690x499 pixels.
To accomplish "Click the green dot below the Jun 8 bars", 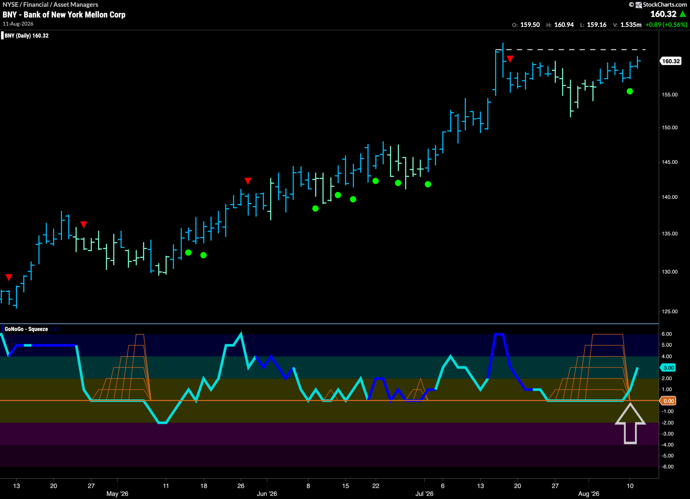I will (316, 209).
